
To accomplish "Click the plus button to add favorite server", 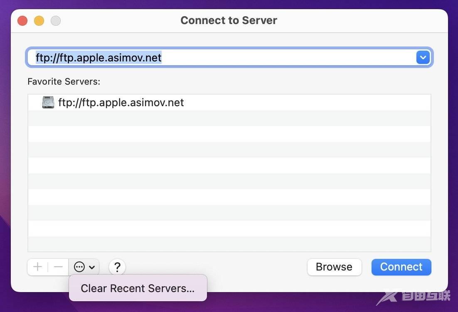I will [x=38, y=267].
